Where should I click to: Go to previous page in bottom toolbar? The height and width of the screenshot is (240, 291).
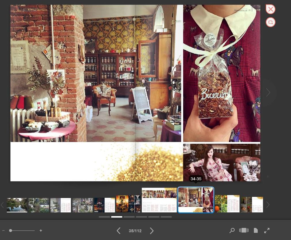tap(118, 231)
